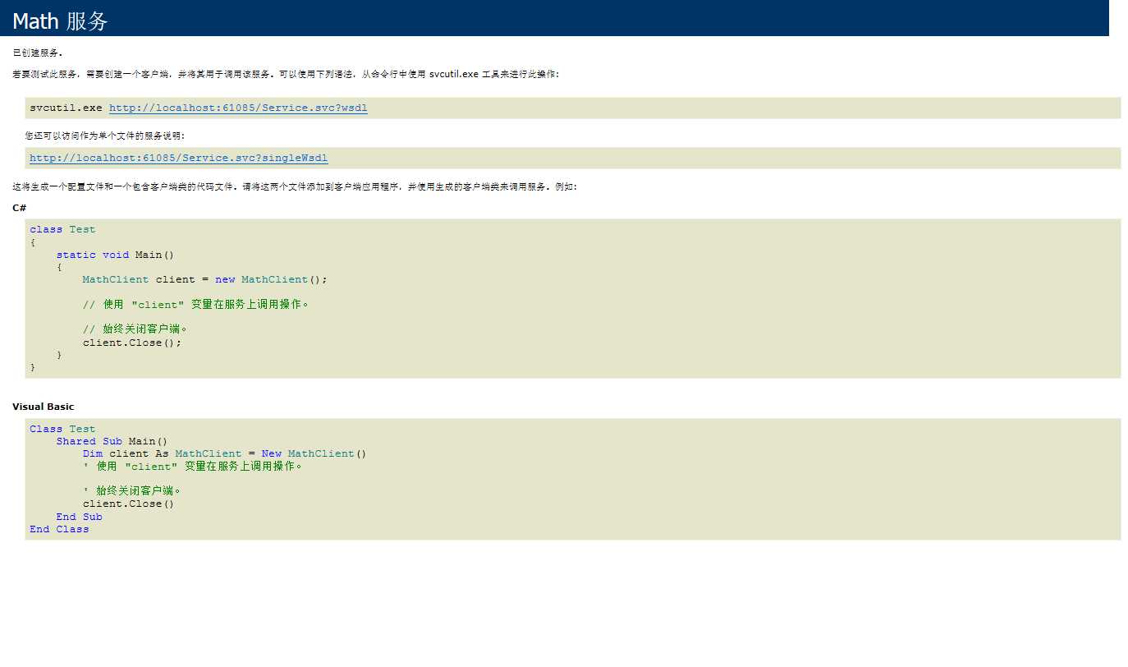Click the 'End Sub' code line
The image size is (1128, 667).
click(80, 517)
